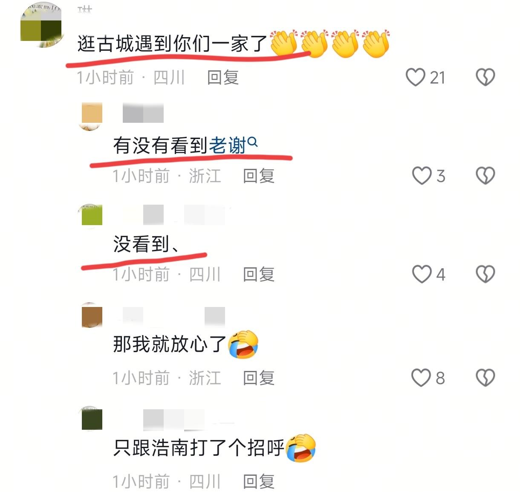This screenshot has height=492, width=520.
Task: Open avatar of 有没有看到老谢 commenter
Action: click(92, 116)
